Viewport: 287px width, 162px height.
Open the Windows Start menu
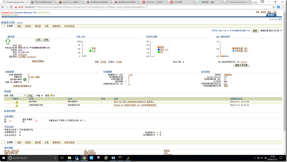(x=3, y=158)
